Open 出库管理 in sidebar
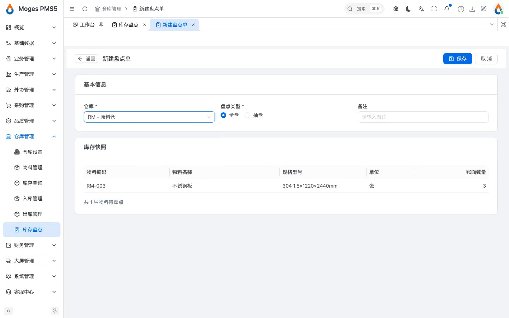The height and width of the screenshot is (318, 509). pyautogui.click(x=31, y=214)
